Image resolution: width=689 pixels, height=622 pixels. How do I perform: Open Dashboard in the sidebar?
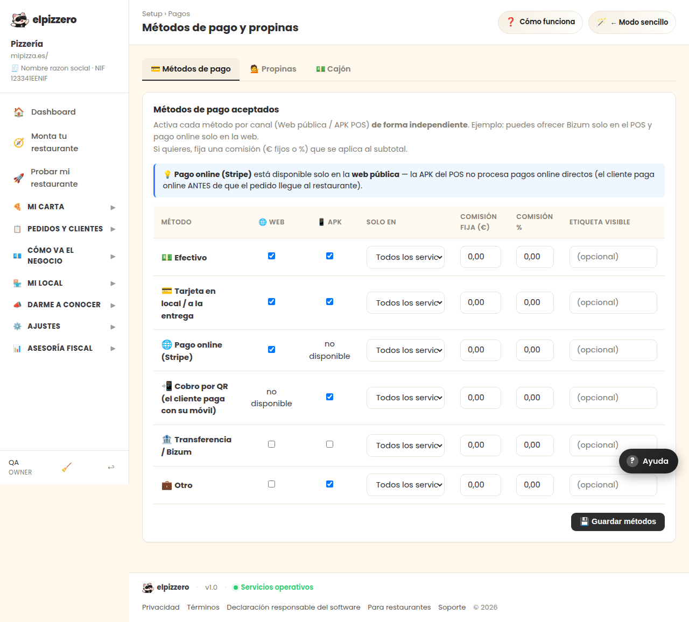[x=65, y=112]
